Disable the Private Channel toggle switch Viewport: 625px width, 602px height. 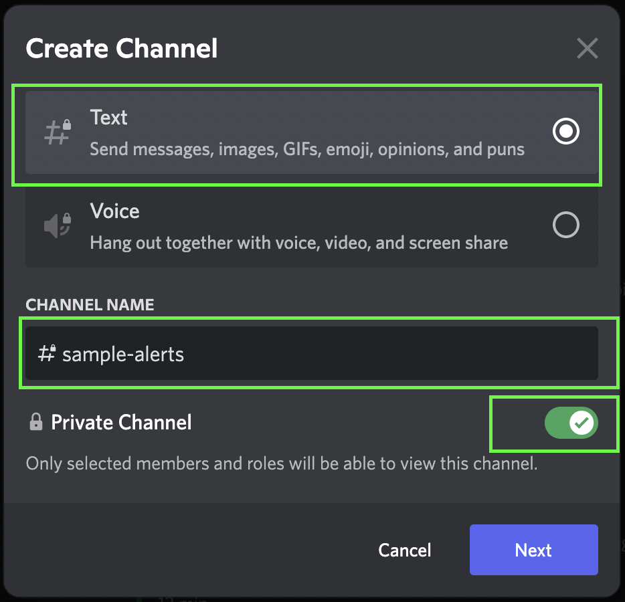(x=571, y=423)
